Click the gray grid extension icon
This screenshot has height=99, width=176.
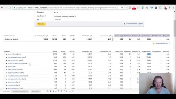(138, 8)
